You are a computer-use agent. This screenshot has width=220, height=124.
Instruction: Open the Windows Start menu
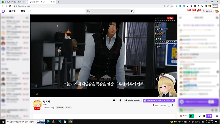(3, 122)
